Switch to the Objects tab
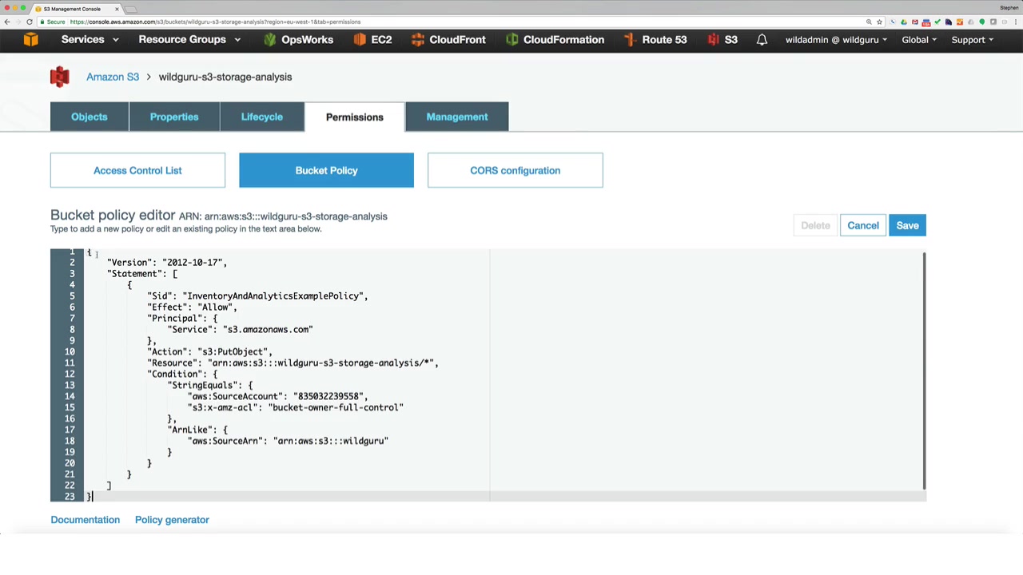 click(90, 117)
